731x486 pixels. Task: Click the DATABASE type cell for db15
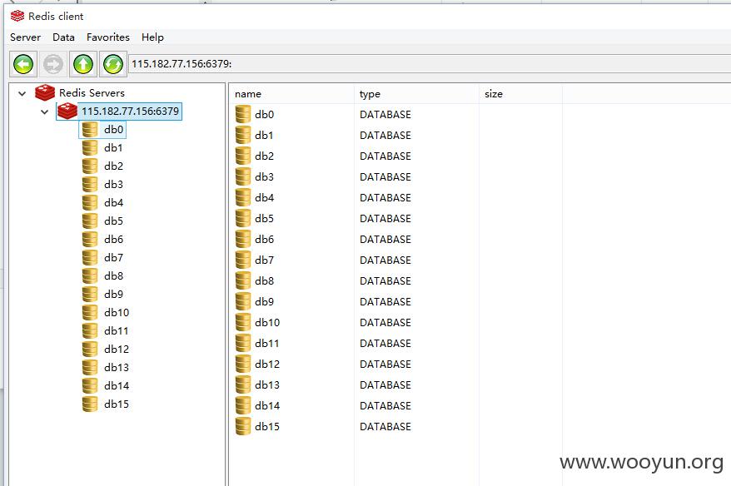(x=385, y=426)
